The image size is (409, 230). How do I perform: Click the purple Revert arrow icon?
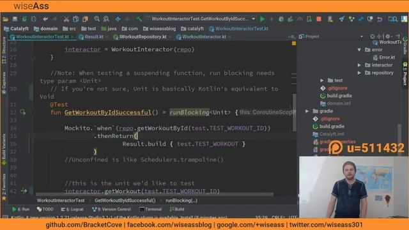pos(380,19)
